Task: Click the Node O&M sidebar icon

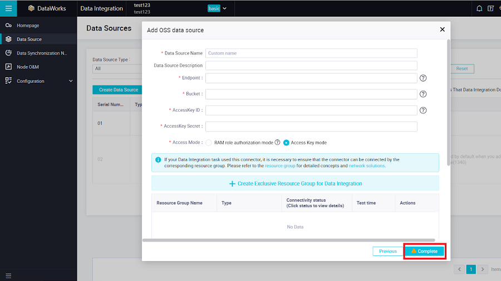Action: 8,67
